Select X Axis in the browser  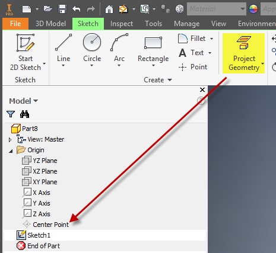tap(36, 193)
